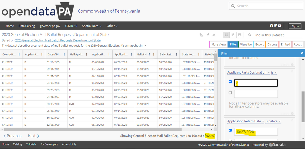
Task: Focus the Find in this Dataset field
Action: pyautogui.click(x=275, y=35)
